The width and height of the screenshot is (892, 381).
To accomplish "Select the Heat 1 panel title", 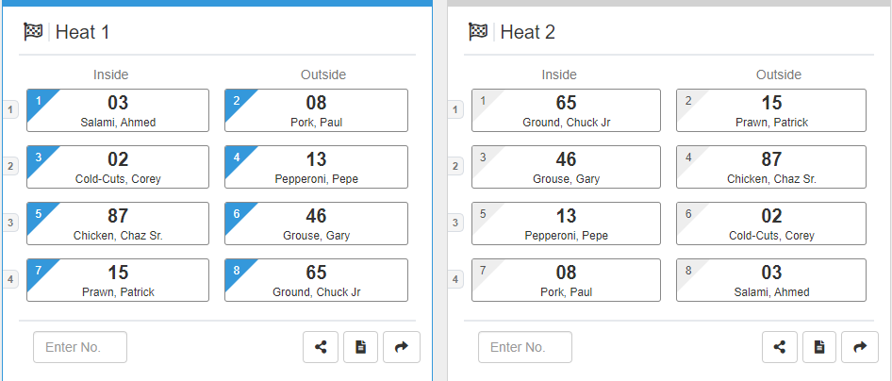I will tap(82, 32).
